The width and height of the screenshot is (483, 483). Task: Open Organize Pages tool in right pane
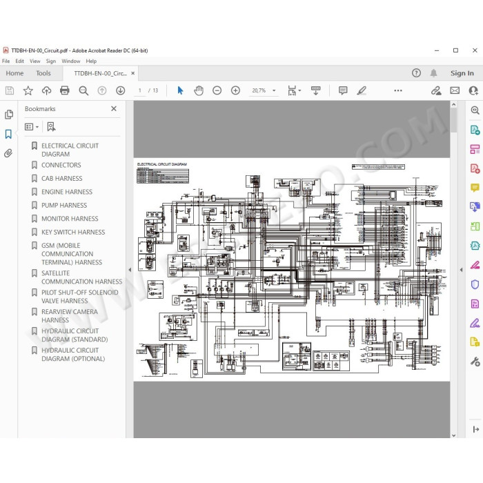point(475,150)
